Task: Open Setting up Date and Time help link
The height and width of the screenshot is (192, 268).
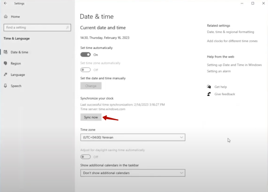Action: coord(234,65)
